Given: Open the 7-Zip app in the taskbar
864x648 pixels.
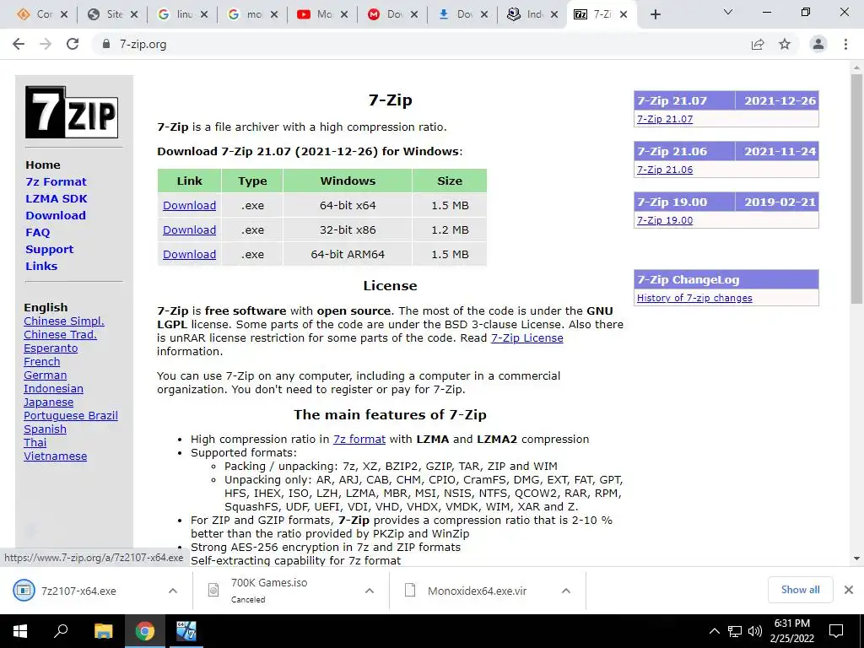Looking at the screenshot, I should tap(186, 631).
